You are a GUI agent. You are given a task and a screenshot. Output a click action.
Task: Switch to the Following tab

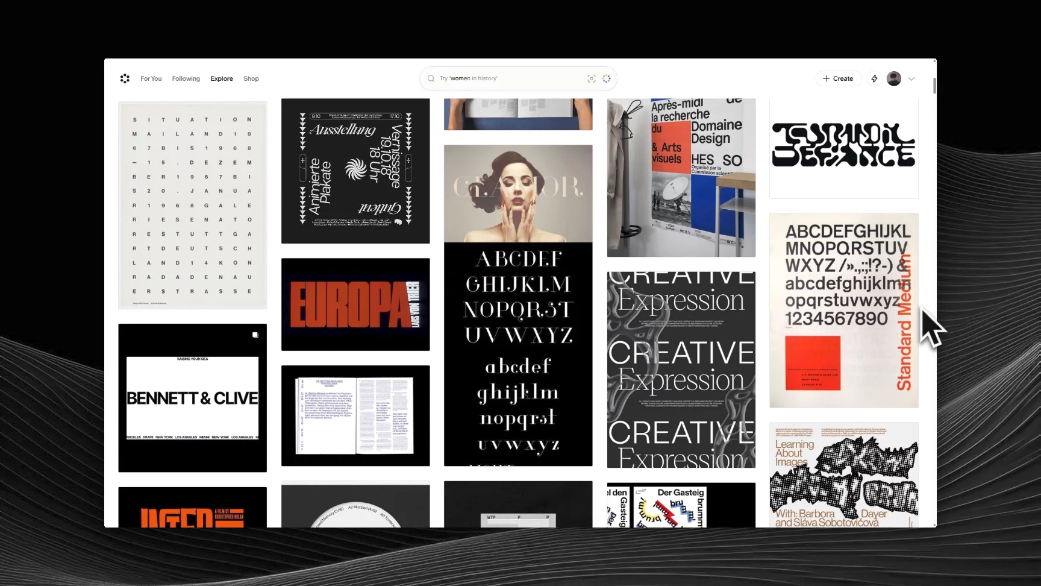click(x=186, y=78)
